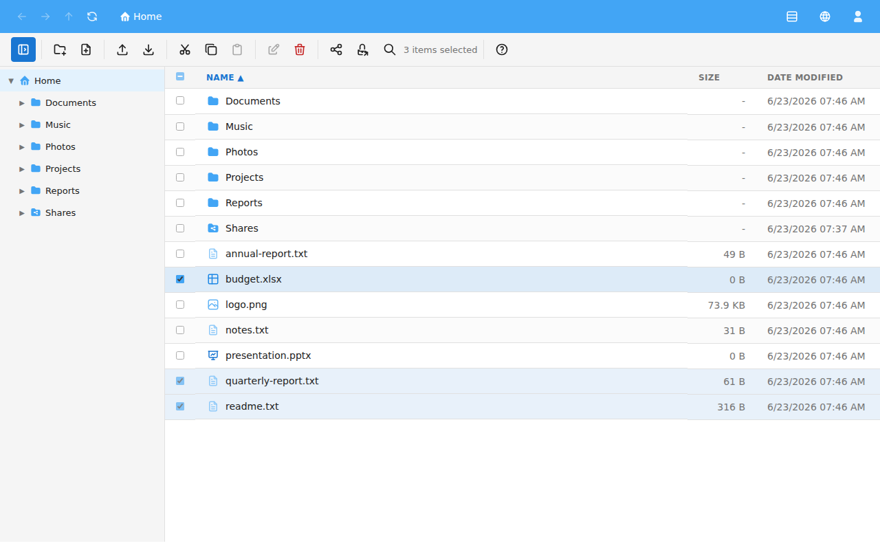The height and width of the screenshot is (550, 880).
Task: Open the user account icon
Action: (x=858, y=16)
